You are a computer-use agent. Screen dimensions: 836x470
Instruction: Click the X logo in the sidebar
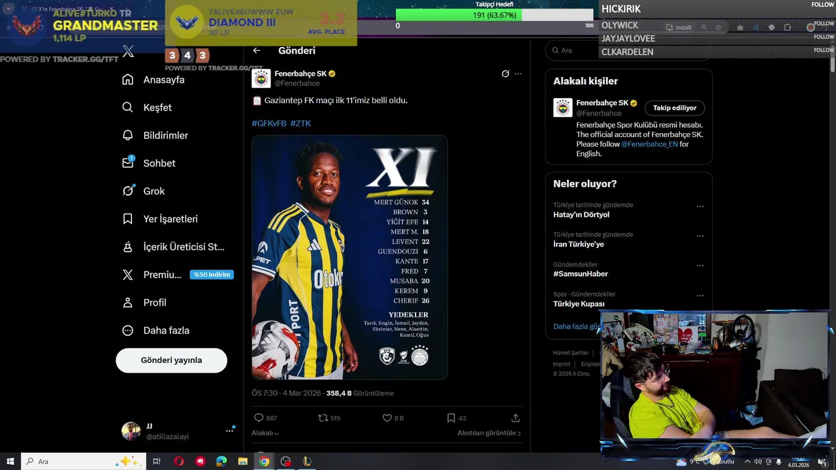tap(128, 52)
